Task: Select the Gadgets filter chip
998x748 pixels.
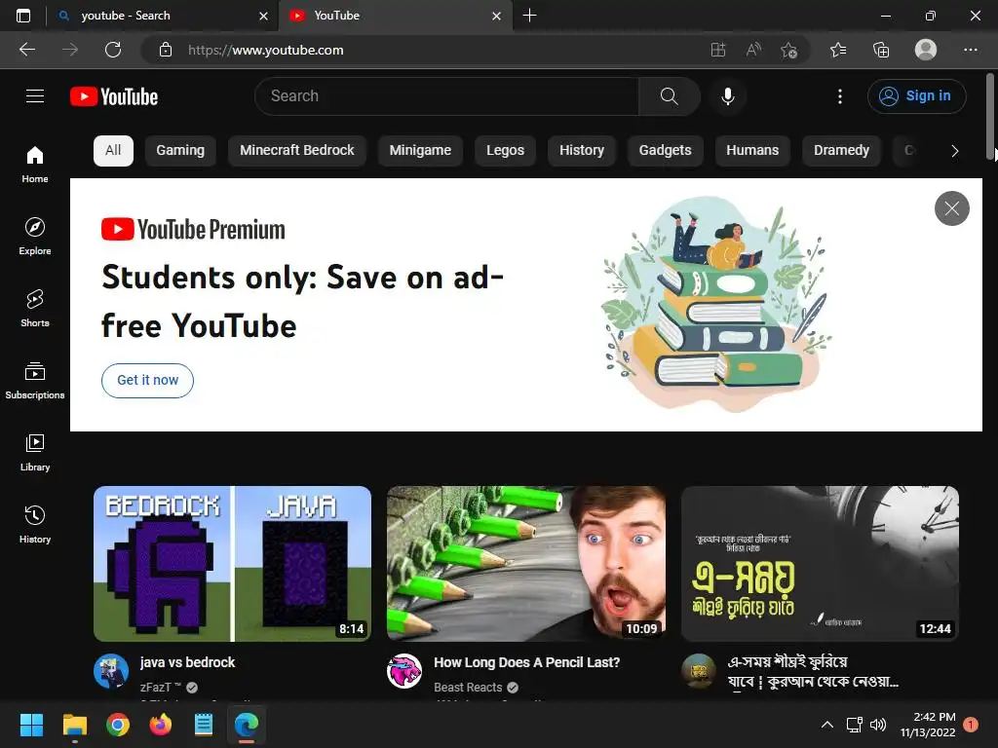Action: click(x=665, y=151)
